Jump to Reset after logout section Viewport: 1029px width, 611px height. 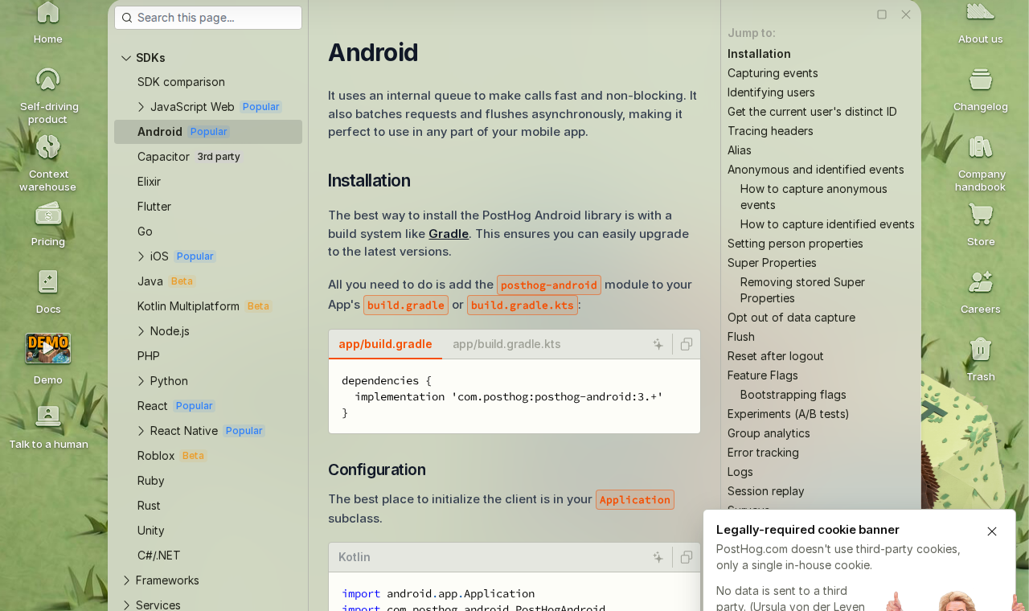tap(776, 356)
